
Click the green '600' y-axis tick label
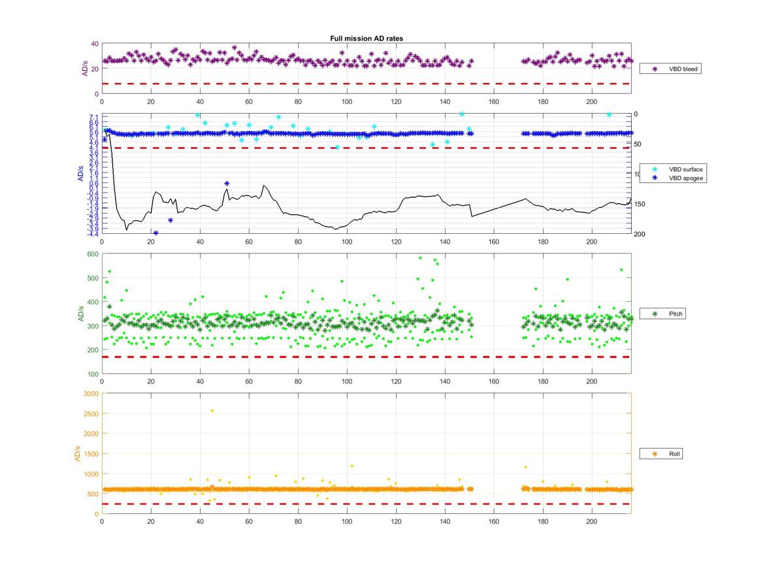93,254
